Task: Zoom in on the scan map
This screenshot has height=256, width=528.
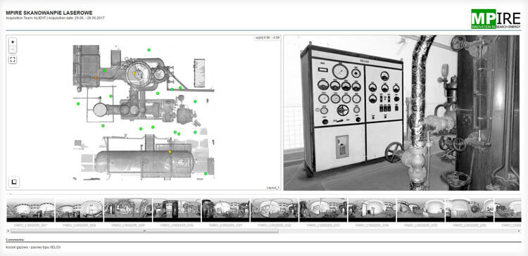Action: [13, 42]
